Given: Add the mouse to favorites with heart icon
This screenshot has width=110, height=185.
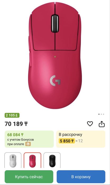Looking at the screenshot, I should pyautogui.click(x=90, y=124).
